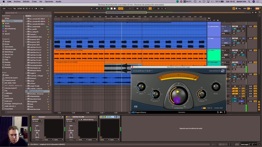Image resolution: width=262 pixels, height=147 pixels.
Task: Open the Samples category in browser
Action: point(8,62)
